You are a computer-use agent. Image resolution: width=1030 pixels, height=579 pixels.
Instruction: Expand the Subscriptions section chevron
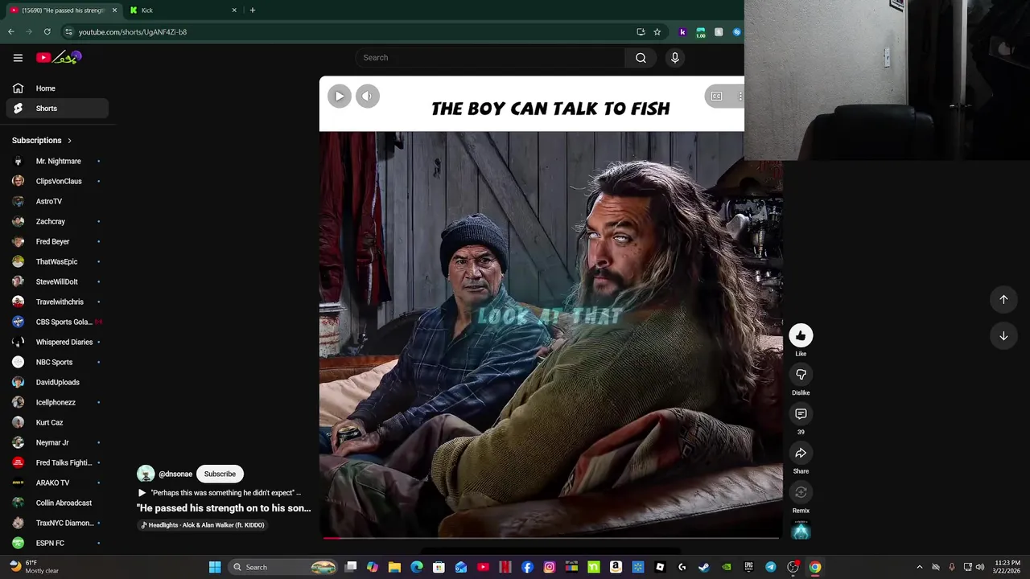69,141
